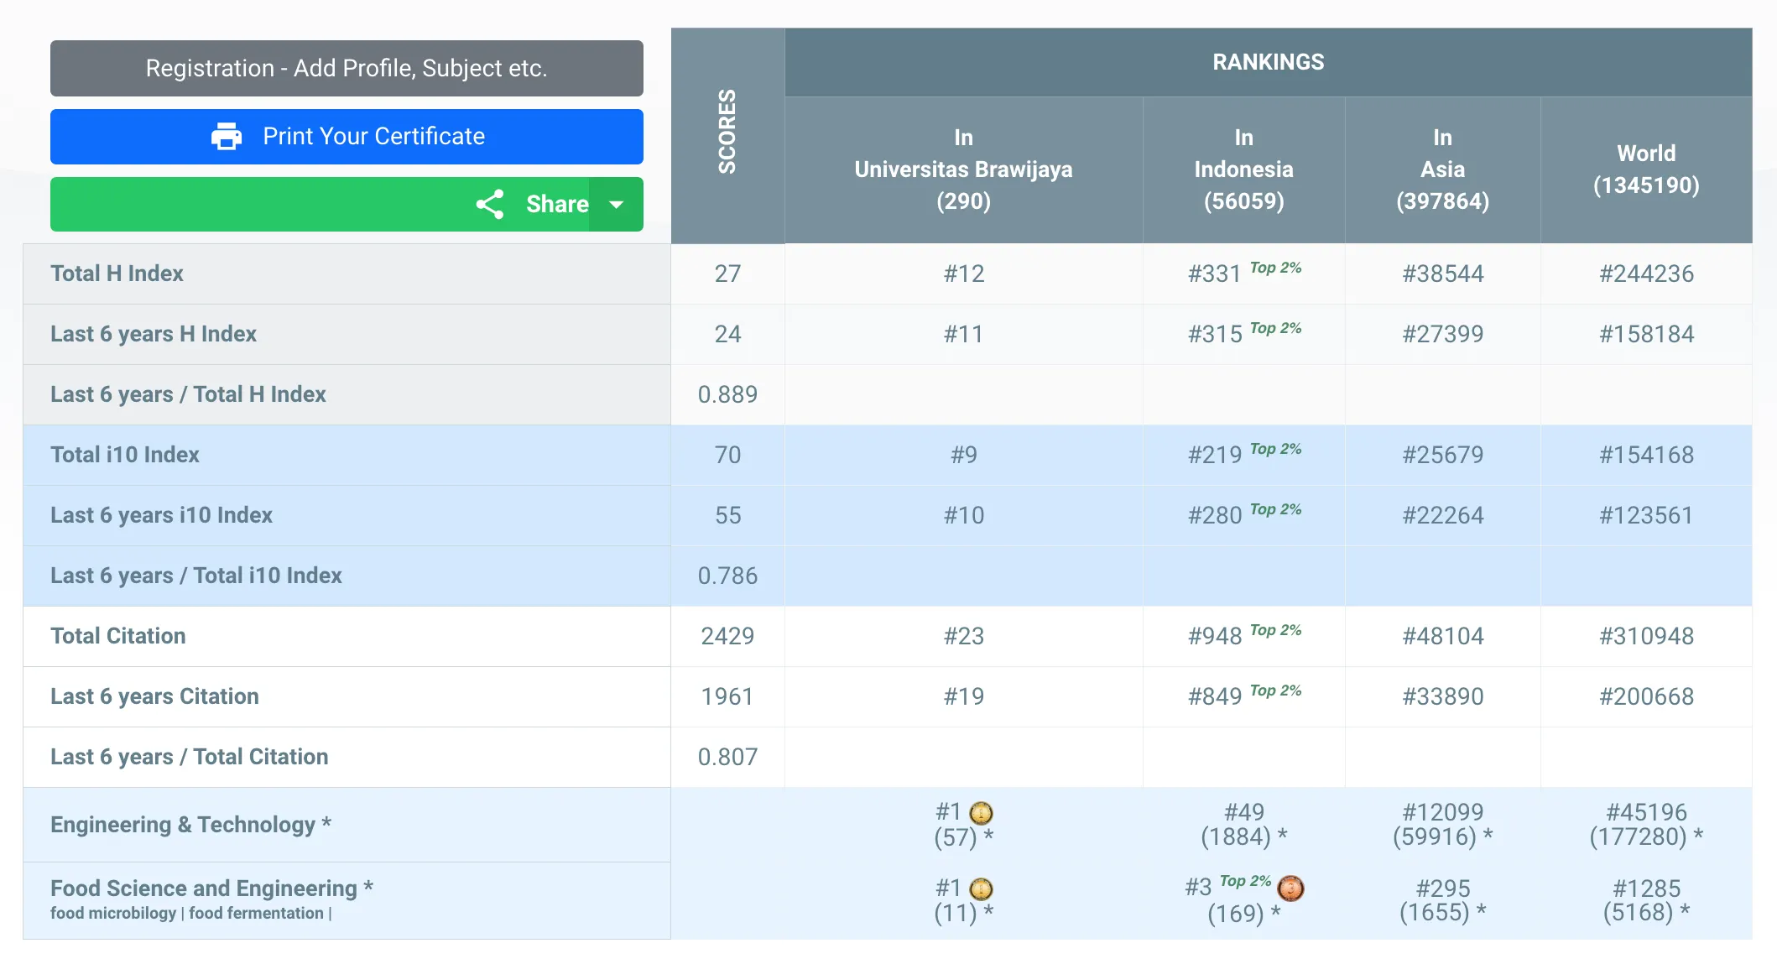Click the Total Citation row label

pyautogui.click(x=118, y=636)
